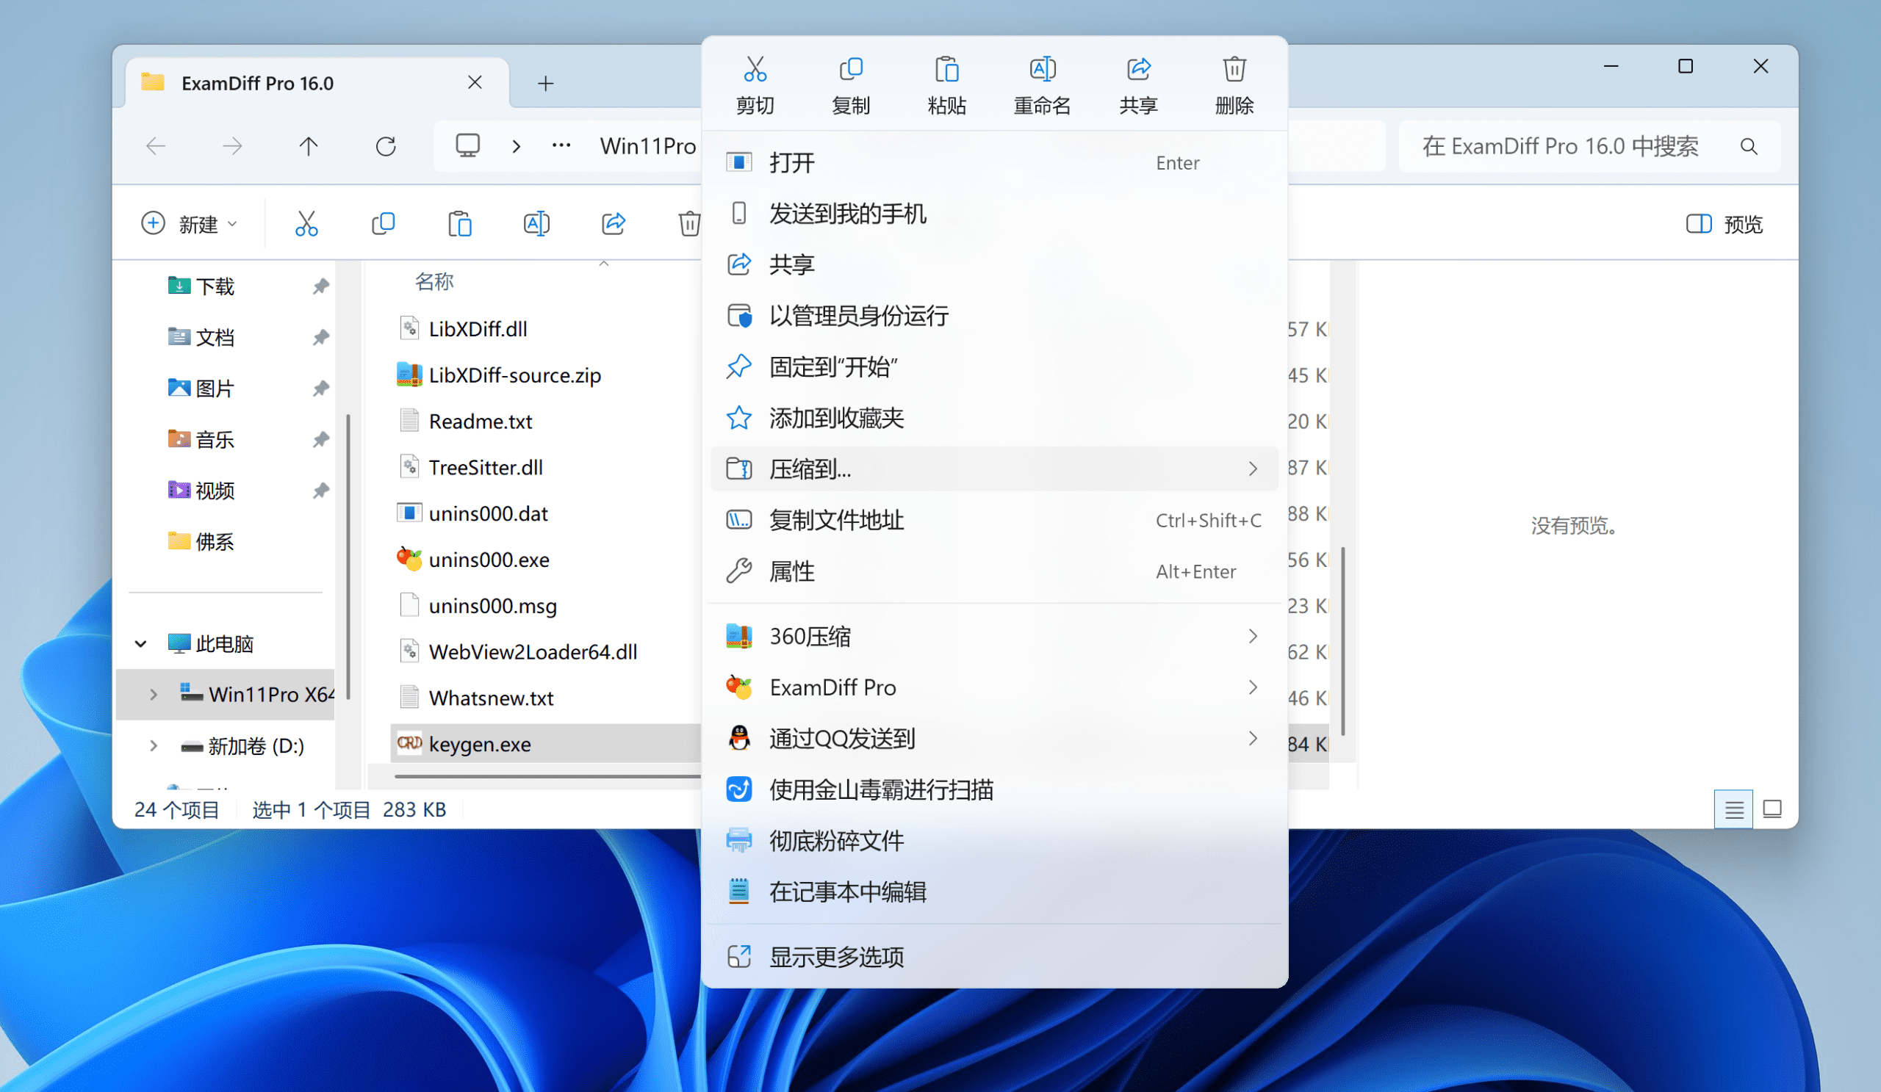
Task: Collapse the 此电脑 tree node
Action: (x=140, y=644)
